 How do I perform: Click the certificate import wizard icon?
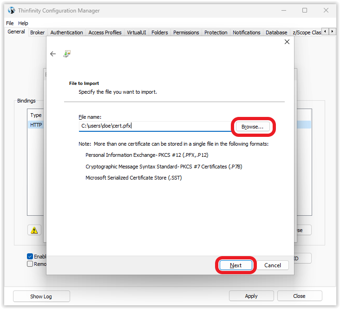point(67,54)
